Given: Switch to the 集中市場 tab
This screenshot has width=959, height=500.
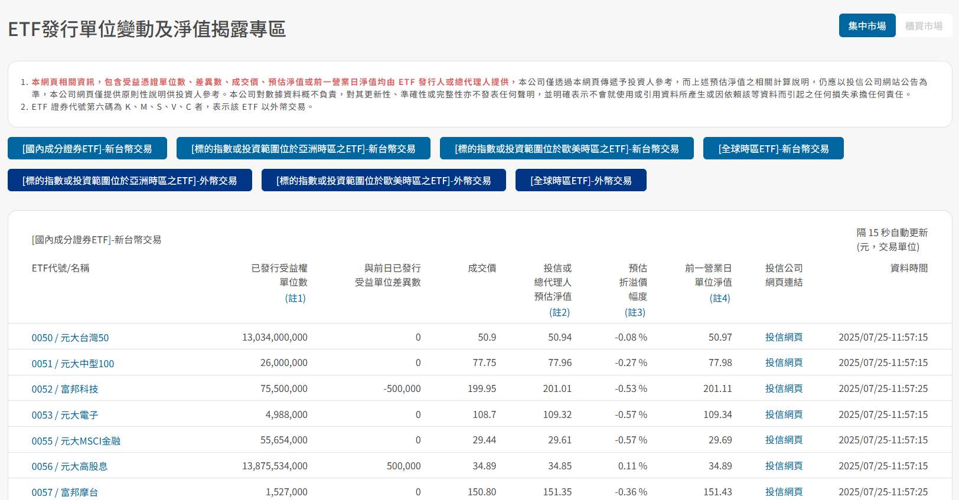Looking at the screenshot, I should tap(867, 25).
